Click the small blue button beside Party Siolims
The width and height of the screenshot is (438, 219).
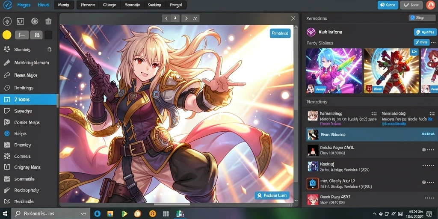(421, 42)
